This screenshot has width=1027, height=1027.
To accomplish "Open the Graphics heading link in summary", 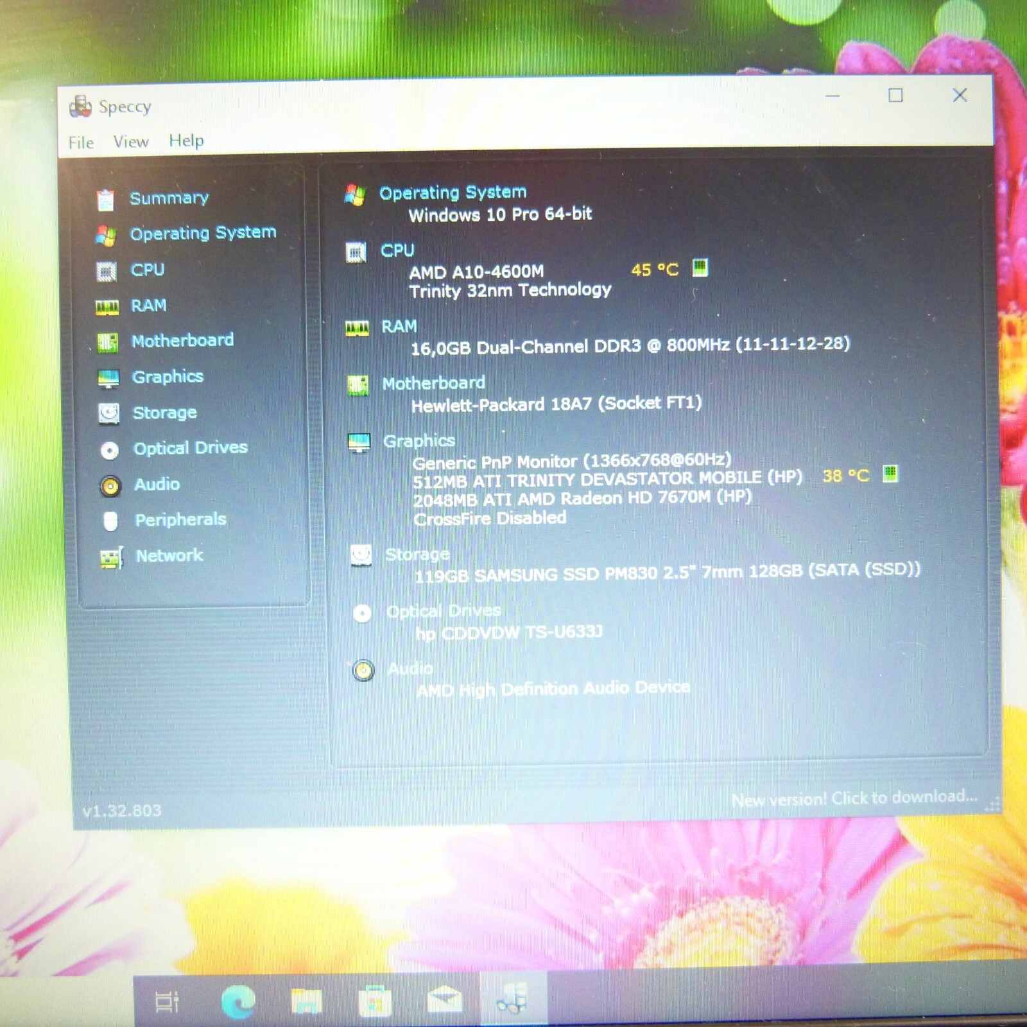I will click(x=419, y=441).
